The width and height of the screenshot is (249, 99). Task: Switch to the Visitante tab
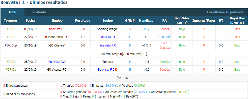[x=39, y=12]
